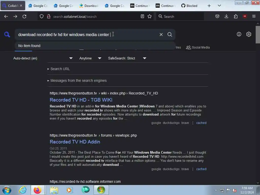Open the tracking protection shield icon

42,17
